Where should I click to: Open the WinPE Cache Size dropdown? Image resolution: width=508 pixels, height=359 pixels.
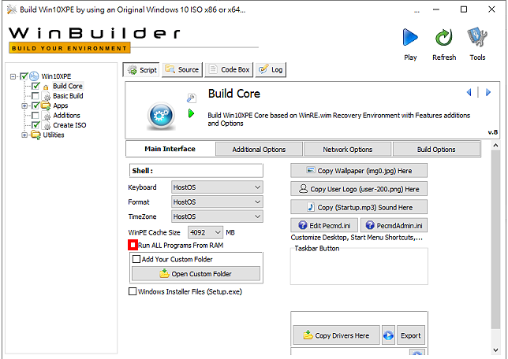pos(205,232)
